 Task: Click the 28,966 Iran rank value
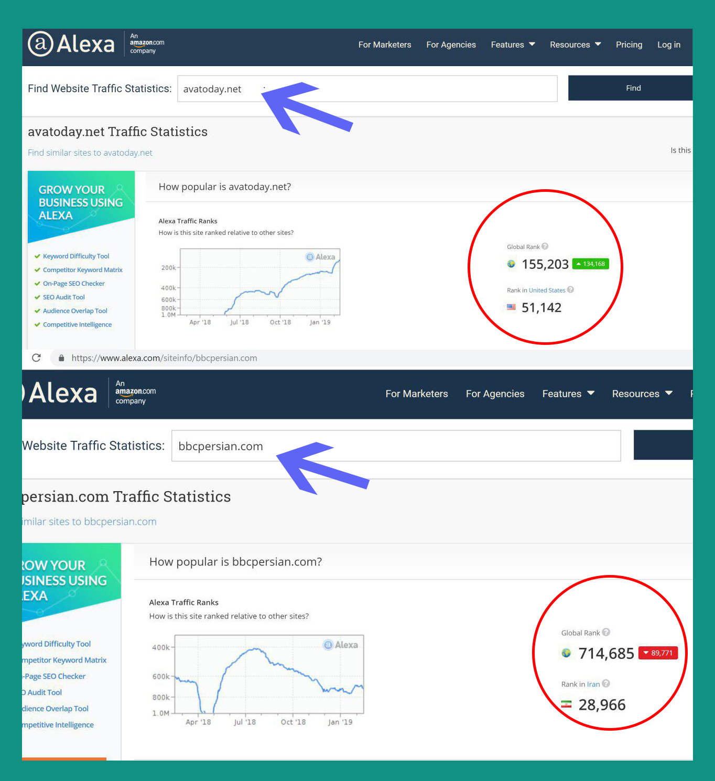point(602,704)
